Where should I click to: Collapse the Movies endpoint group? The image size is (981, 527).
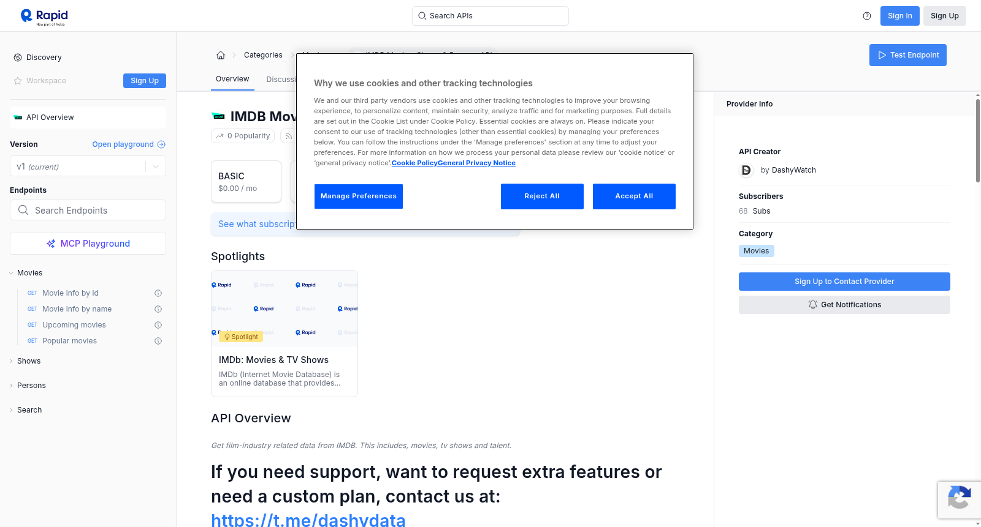pos(11,273)
